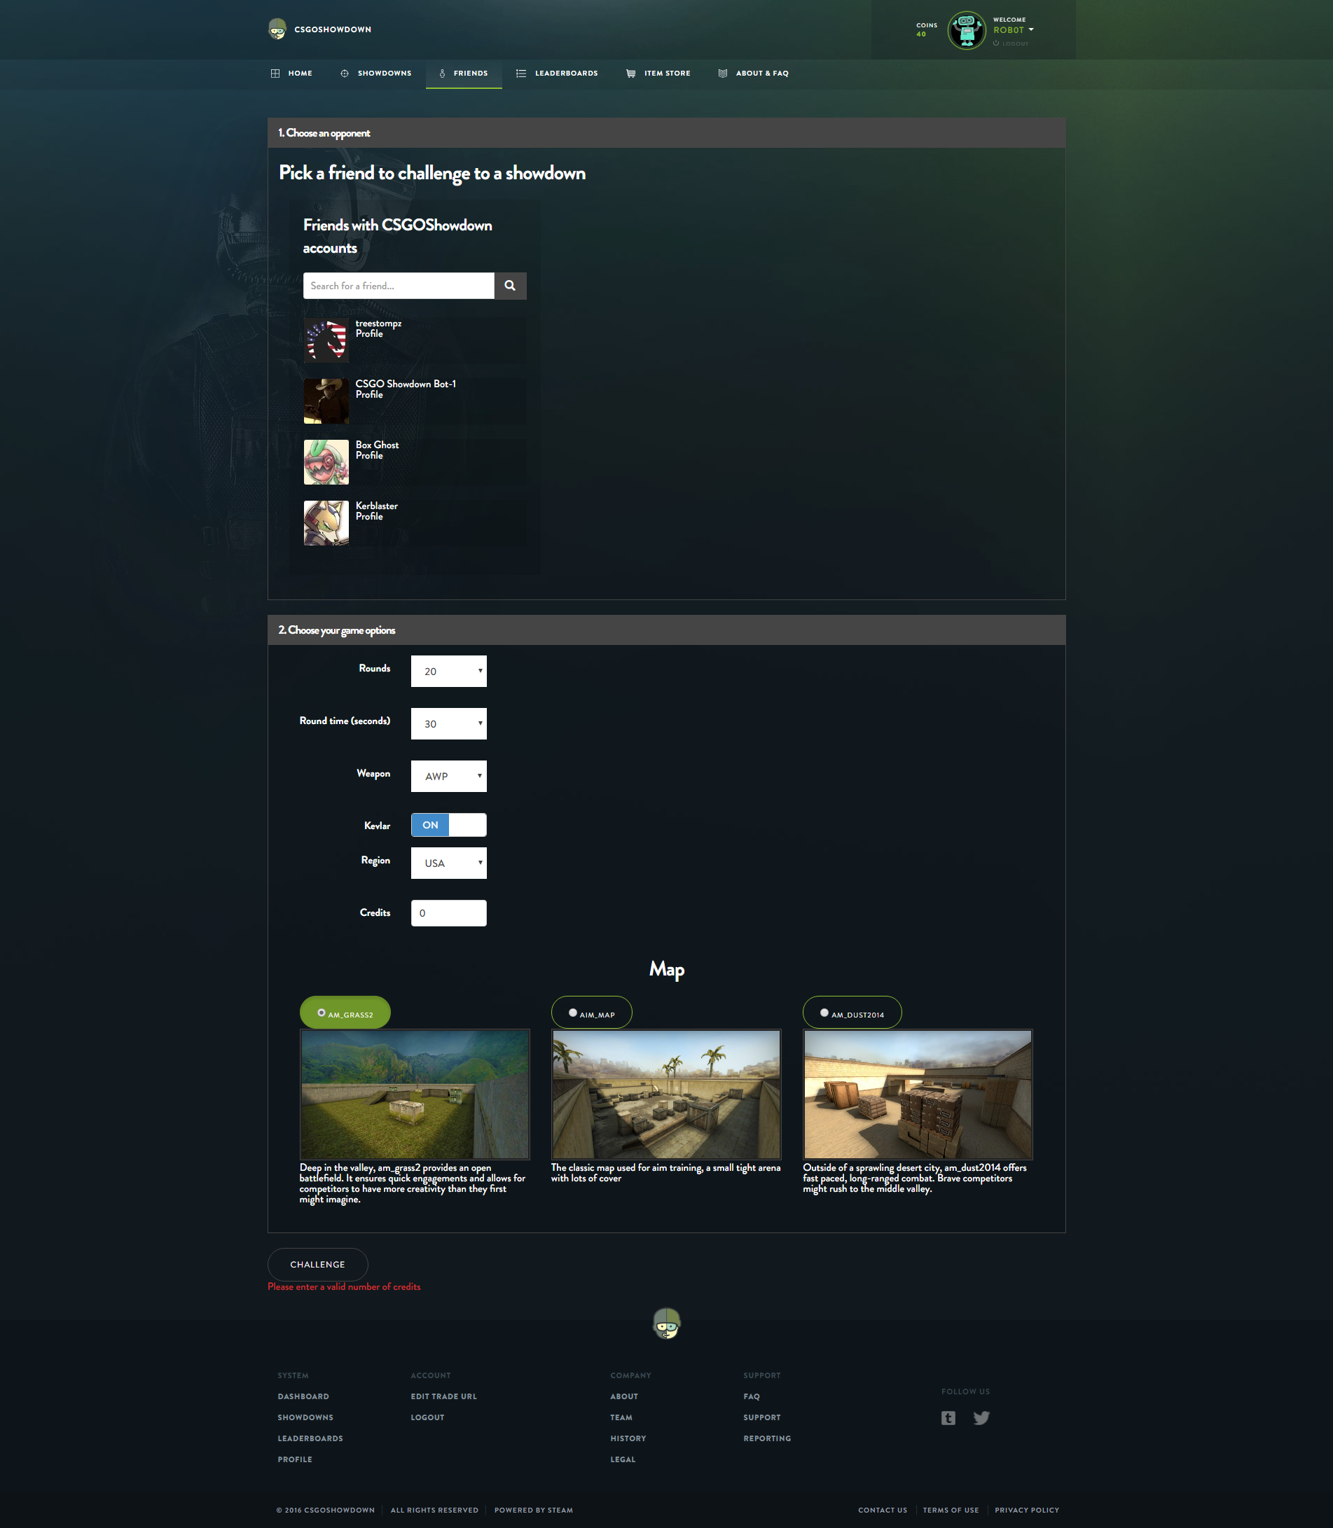Select treestompz avatar image
The height and width of the screenshot is (1528, 1333).
point(326,340)
